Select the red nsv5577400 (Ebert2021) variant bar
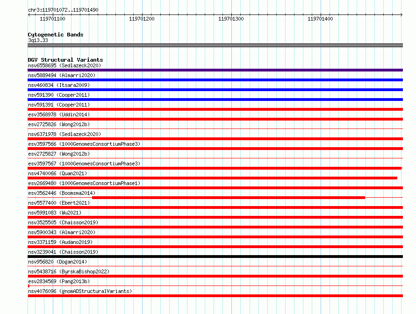This screenshot has height=314, width=416. 215,207
